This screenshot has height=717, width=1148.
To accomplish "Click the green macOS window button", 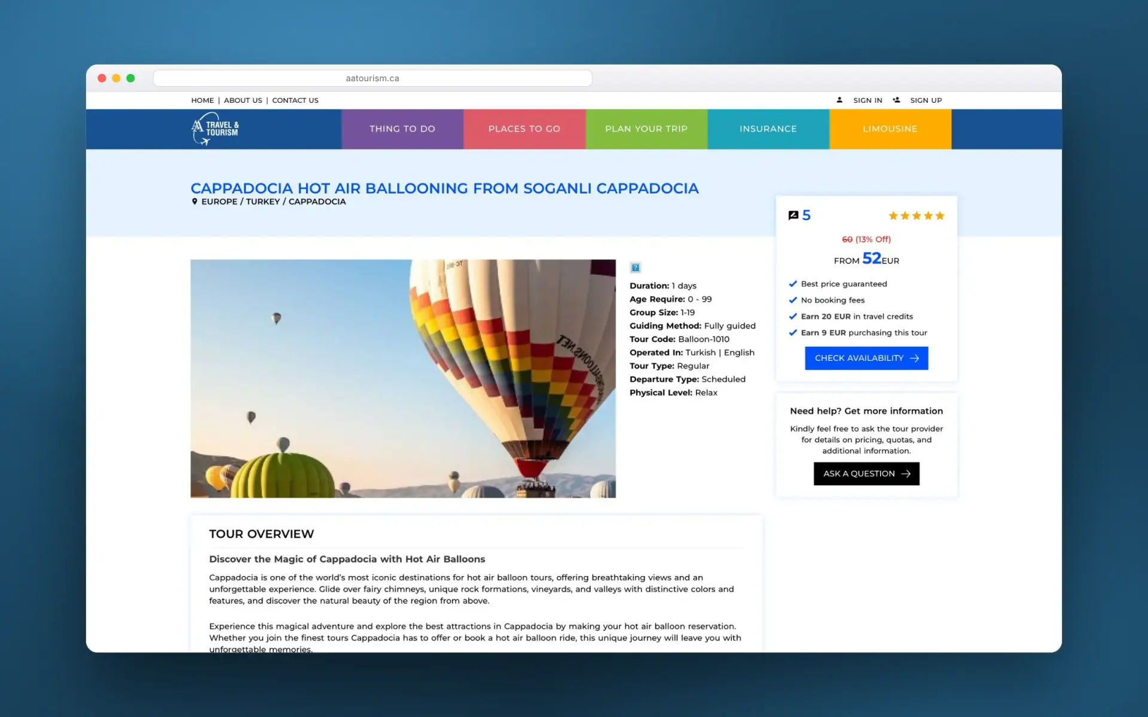I will click(x=131, y=78).
